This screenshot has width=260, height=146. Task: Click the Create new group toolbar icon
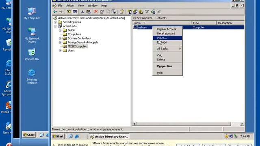[x=135, y=12]
